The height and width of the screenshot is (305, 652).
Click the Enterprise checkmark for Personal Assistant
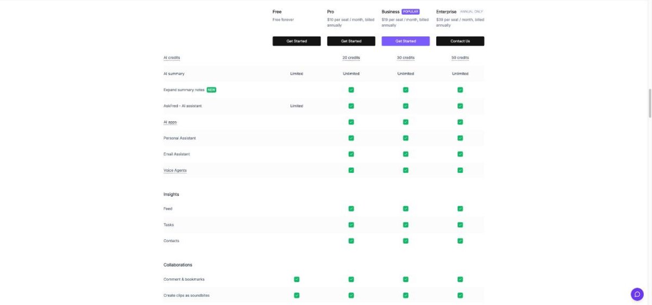point(460,138)
